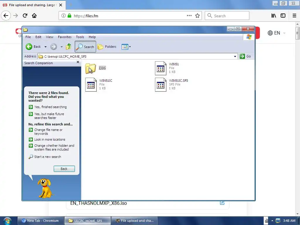This screenshot has height=225, width=300.
Task: Click Start a new search
Action: 45,157
